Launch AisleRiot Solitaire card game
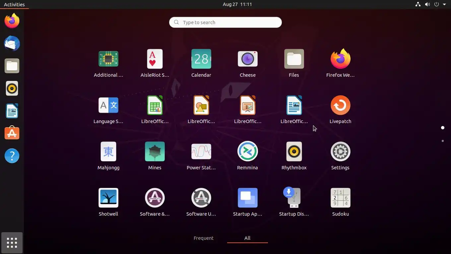Viewport: 451px width, 254px height. tap(155, 59)
